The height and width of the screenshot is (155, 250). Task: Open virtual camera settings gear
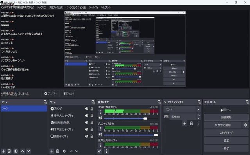pos(246,125)
